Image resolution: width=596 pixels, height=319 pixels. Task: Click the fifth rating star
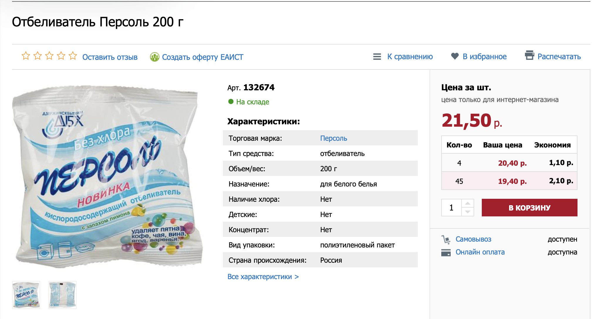coord(73,56)
